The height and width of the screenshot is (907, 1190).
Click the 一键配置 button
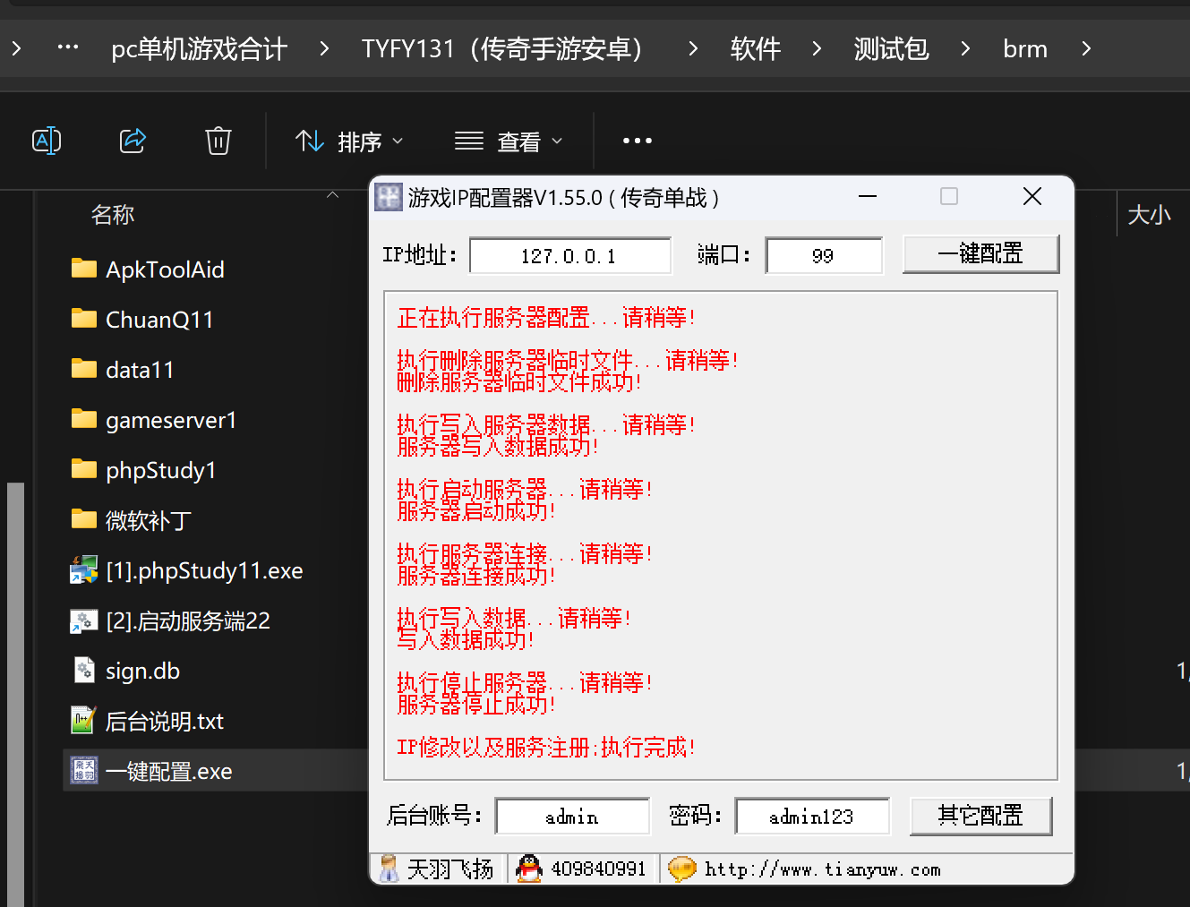click(x=980, y=254)
